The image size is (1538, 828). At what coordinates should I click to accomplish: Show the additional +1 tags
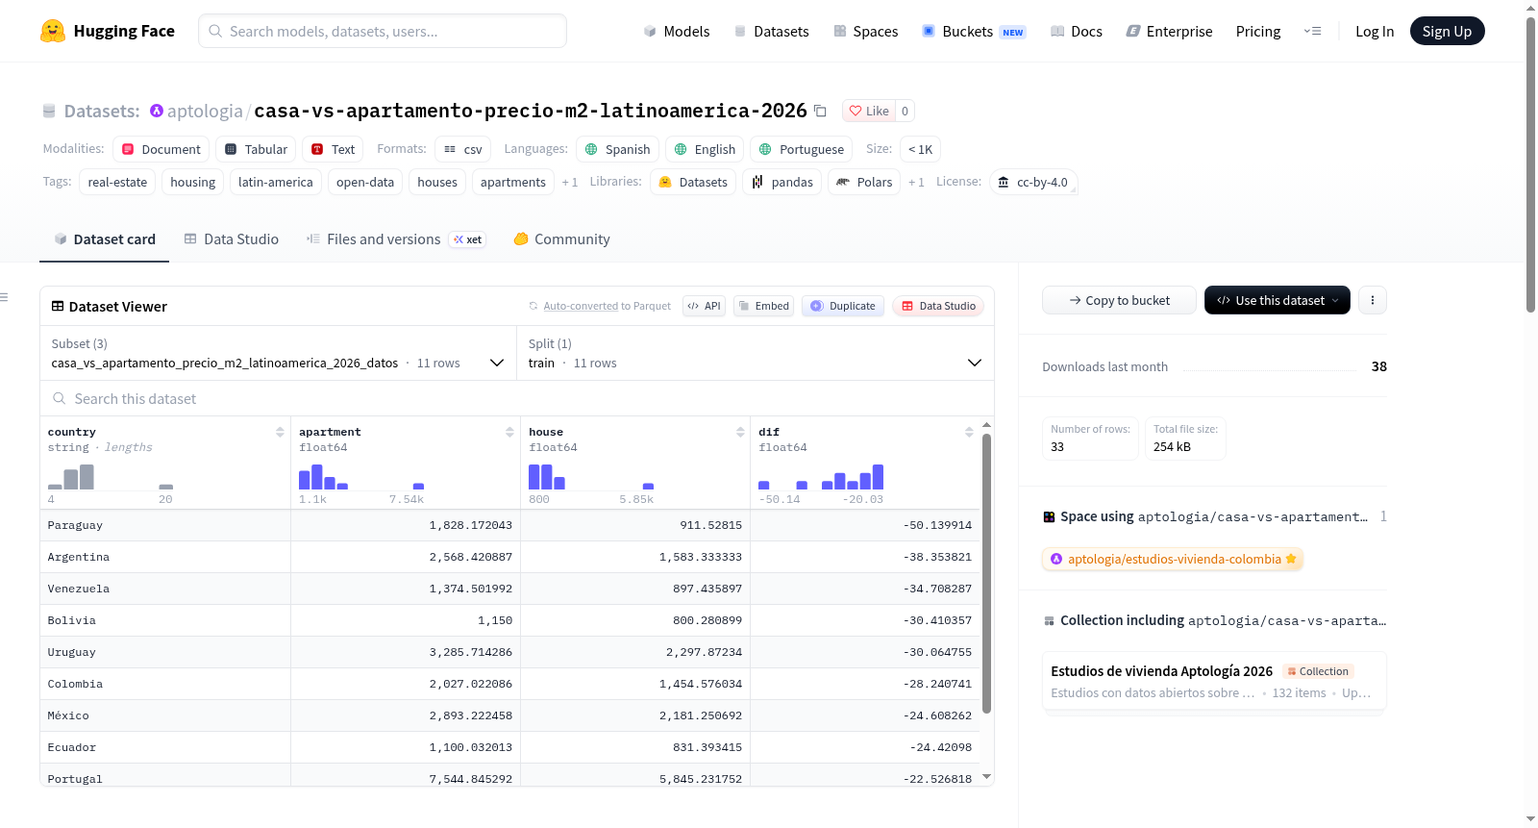[570, 182]
